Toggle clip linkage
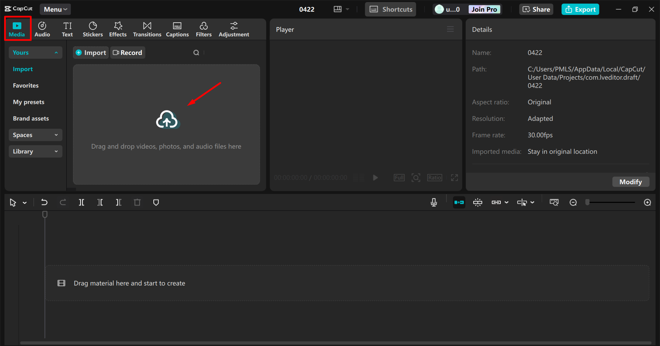This screenshot has height=346, width=660. click(x=496, y=203)
